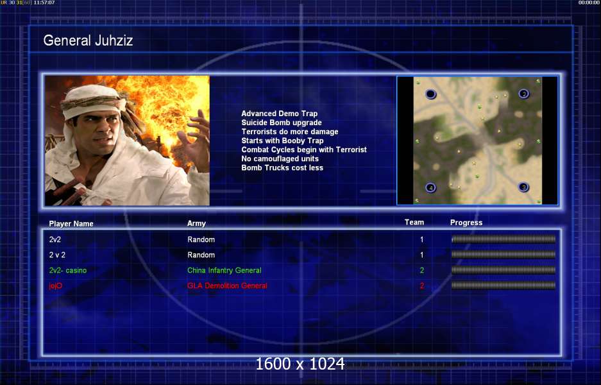Select red player 'jojO'

(x=55, y=286)
